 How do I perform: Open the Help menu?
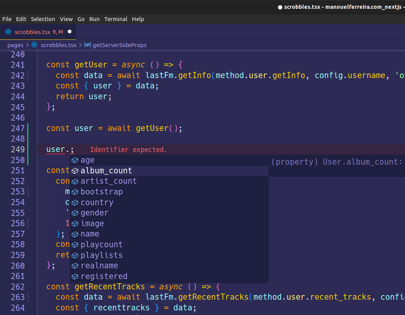point(138,19)
